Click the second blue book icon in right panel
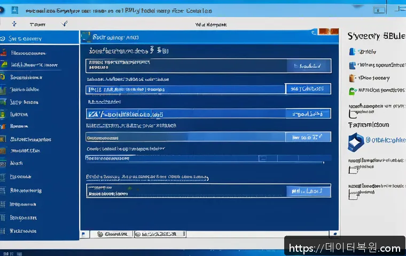The height and width of the screenshot is (256, 406). point(352,66)
